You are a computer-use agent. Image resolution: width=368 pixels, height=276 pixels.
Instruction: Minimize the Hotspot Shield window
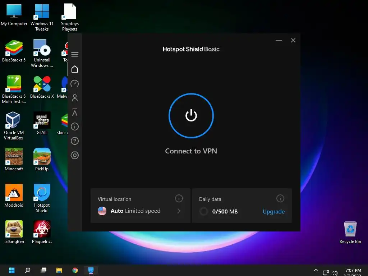pyautogui.click(x=279, y=40)
